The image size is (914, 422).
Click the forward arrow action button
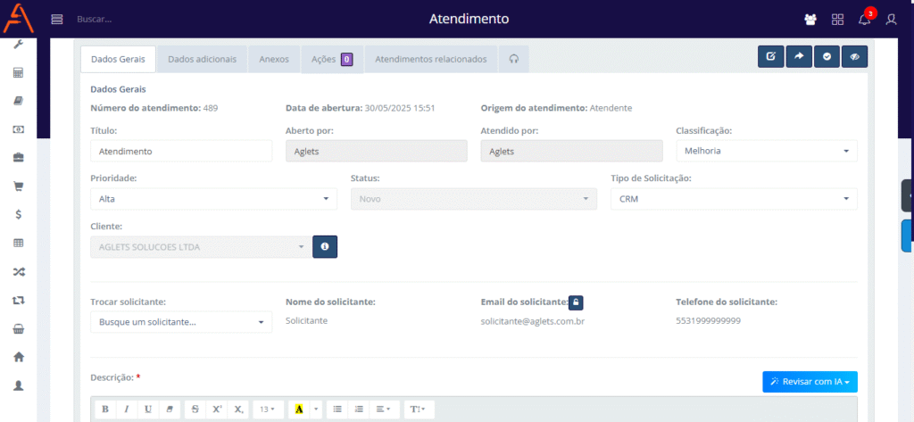[x=799, y=57]
